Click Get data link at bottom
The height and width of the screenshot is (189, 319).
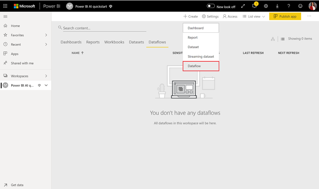(x=17, y=185)
